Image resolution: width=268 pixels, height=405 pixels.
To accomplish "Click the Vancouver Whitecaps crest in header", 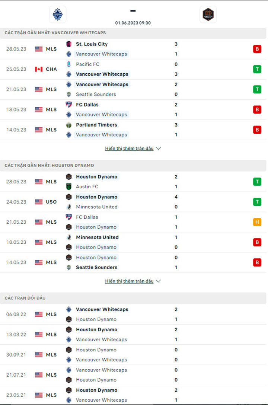I will coord(58,14).
